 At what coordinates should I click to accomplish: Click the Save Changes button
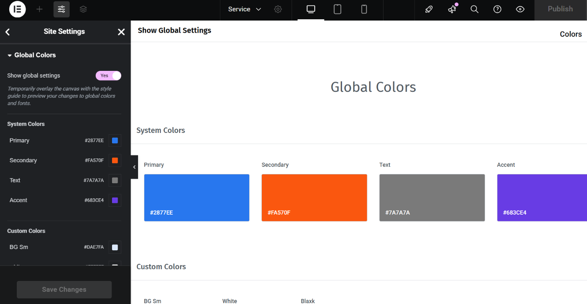pos(64,289)
